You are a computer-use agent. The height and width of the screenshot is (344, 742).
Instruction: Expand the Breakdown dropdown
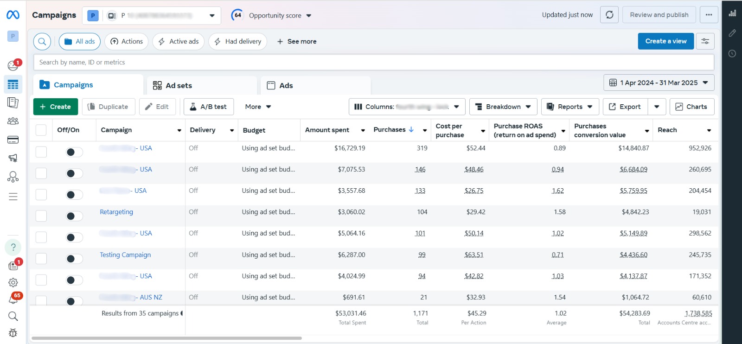click(503, 107)
